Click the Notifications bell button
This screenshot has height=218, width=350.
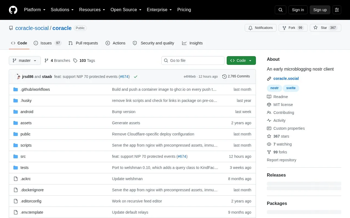pyautogui.click(x=261, y=28)
